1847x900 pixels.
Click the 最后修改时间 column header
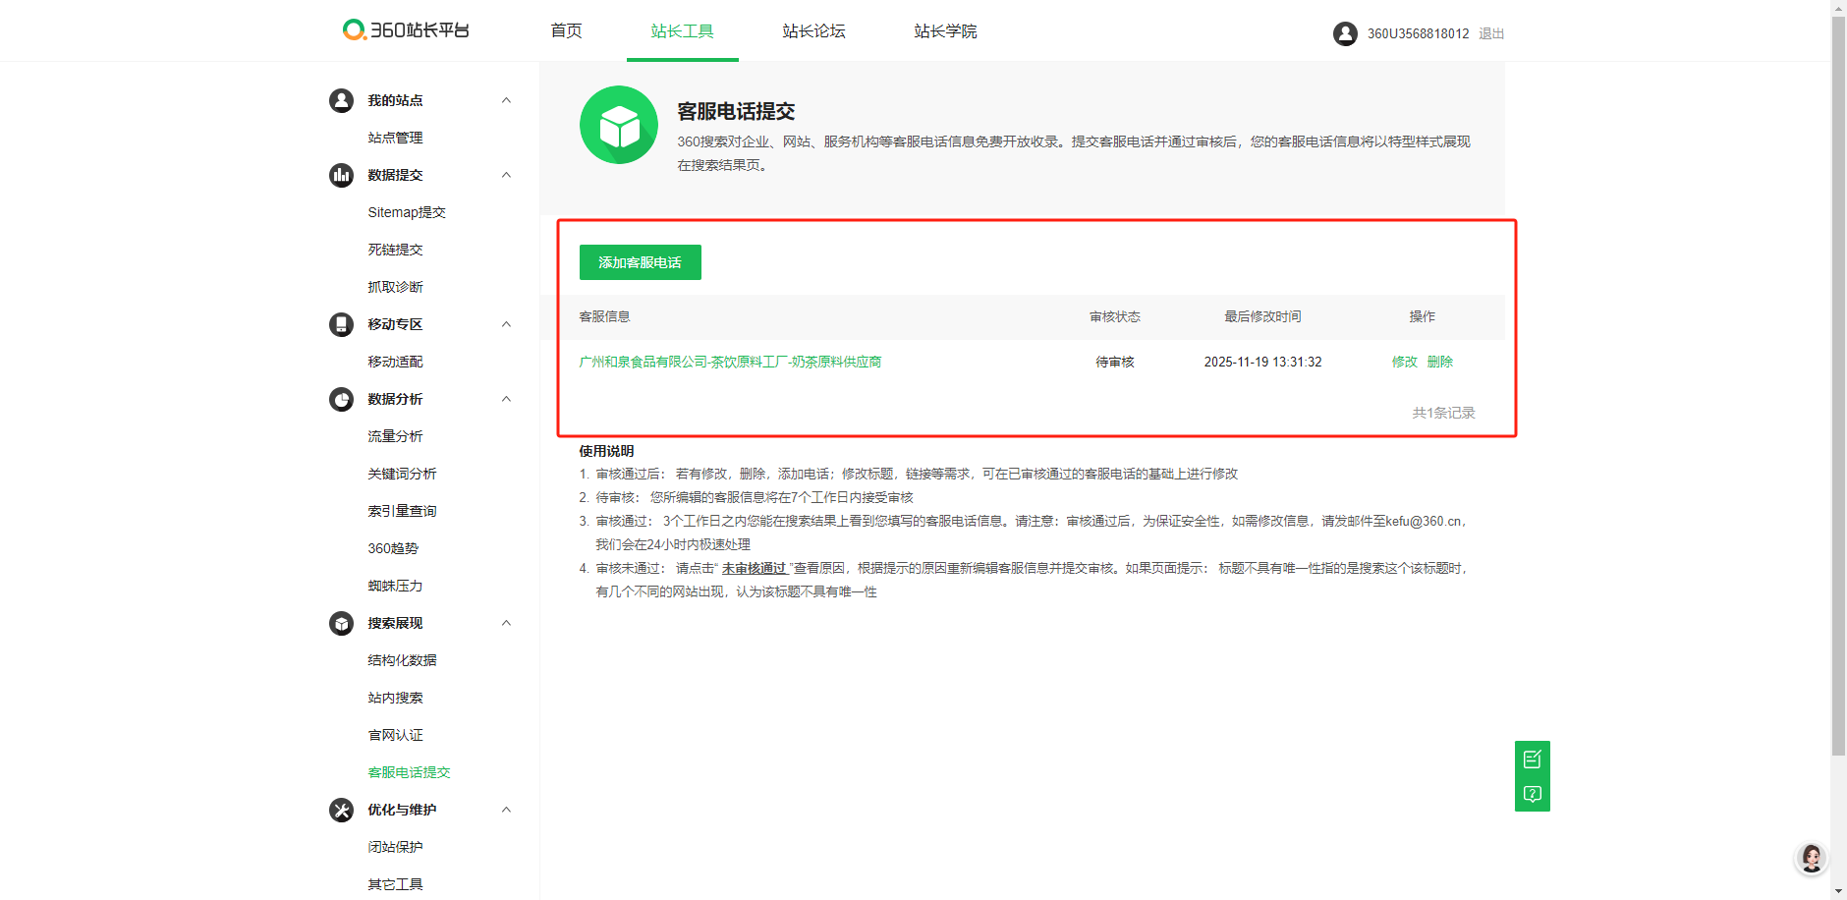pos(1262,316)
